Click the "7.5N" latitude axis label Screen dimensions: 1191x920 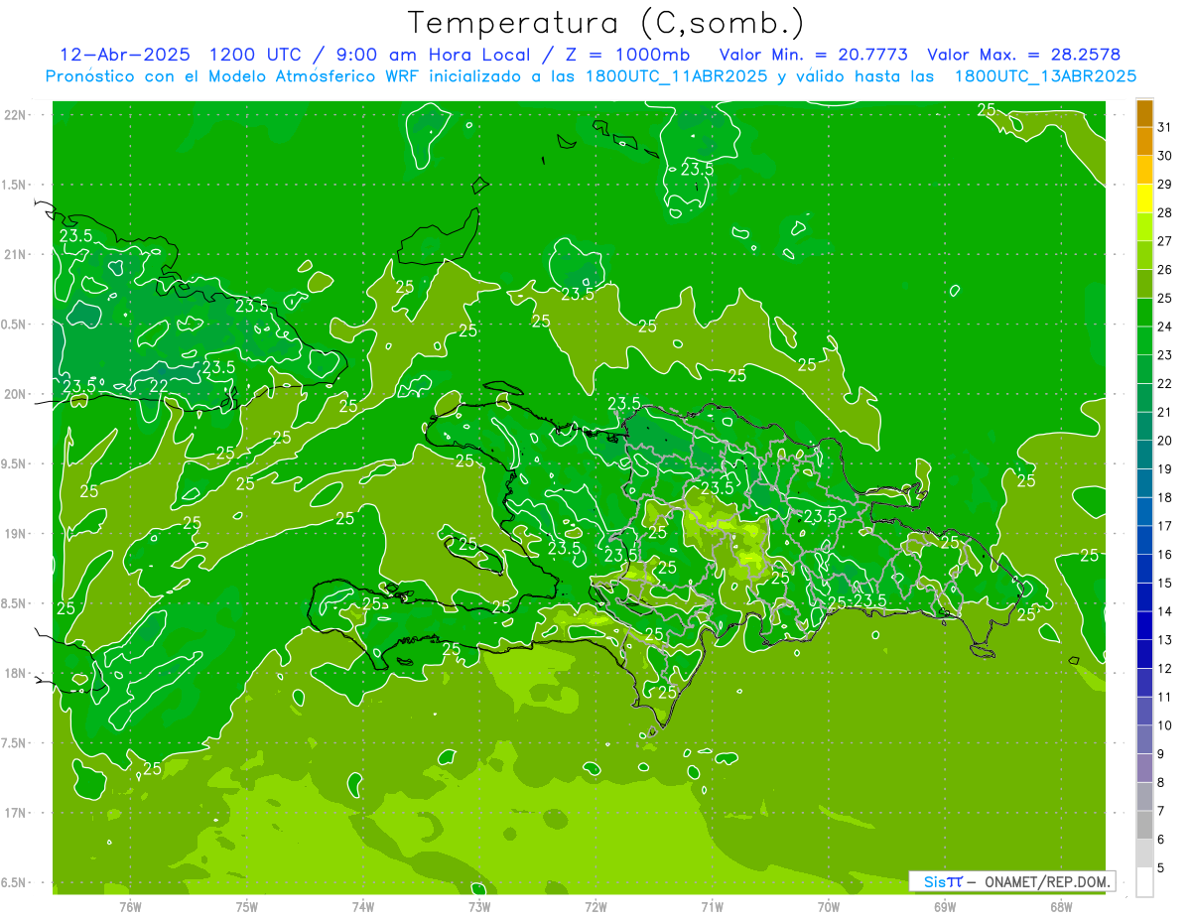point(14,743)
